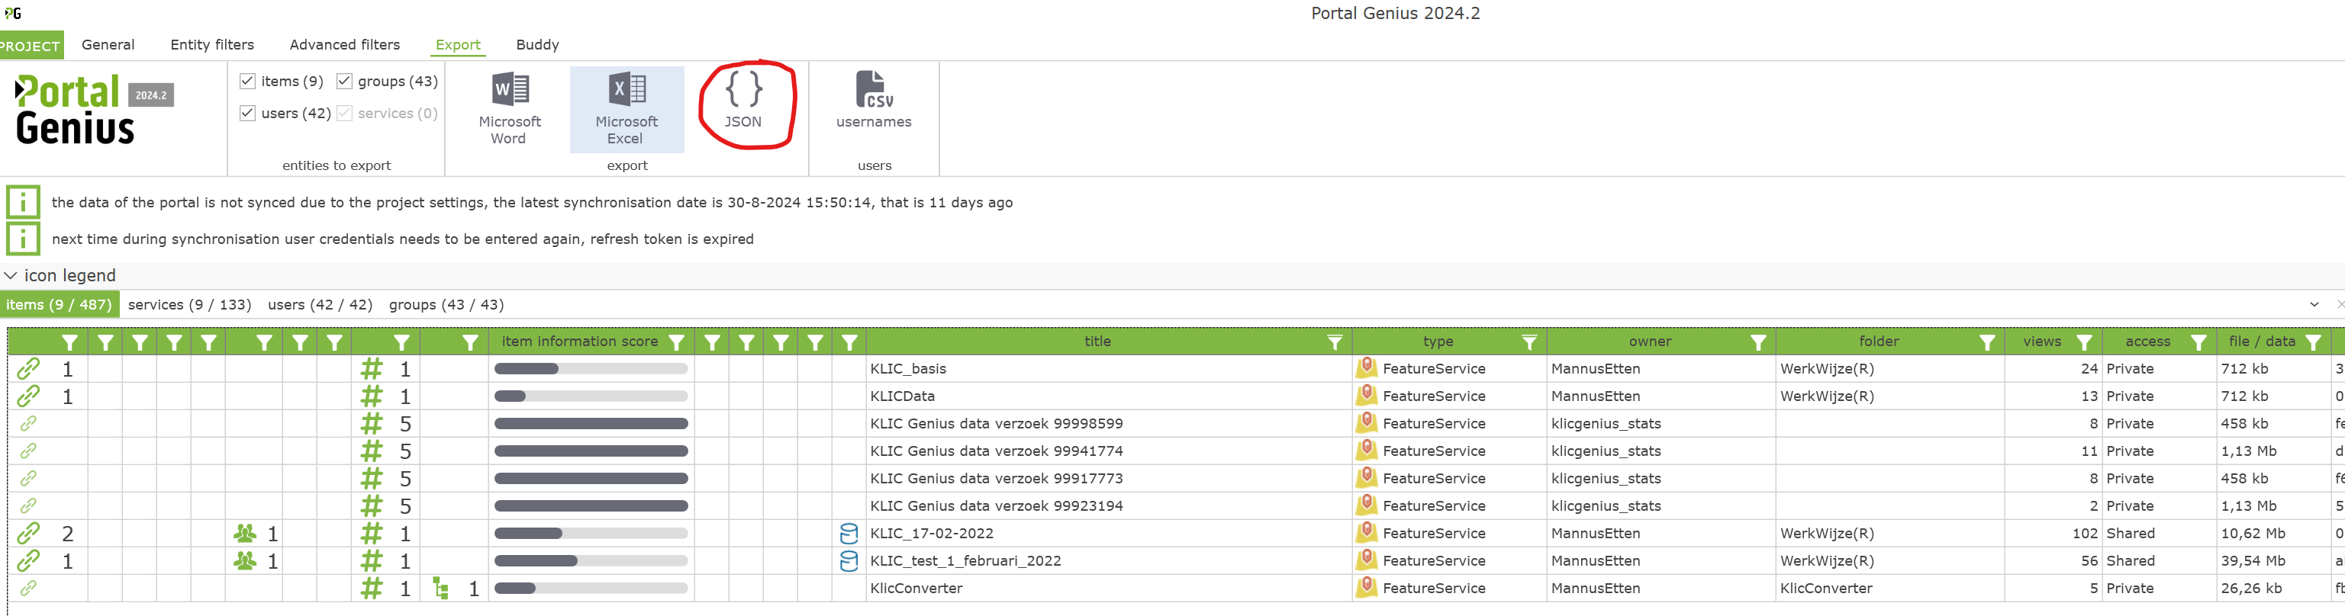
Task: Click database icon in KLIC_test_1_februari_2022 row
Action: pyautogui.click(x=849, y=560)
